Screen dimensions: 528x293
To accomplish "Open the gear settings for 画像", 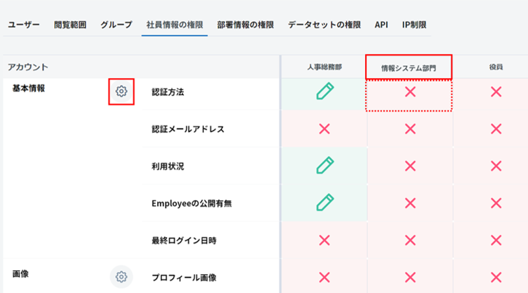I will pyautogui.click(x=121, y=277).
